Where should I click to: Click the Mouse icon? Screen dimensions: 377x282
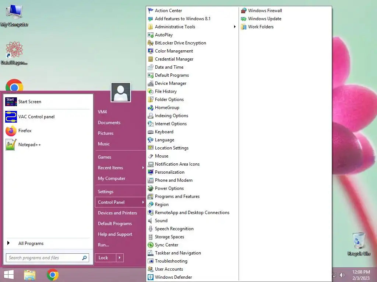pos(151,156)
